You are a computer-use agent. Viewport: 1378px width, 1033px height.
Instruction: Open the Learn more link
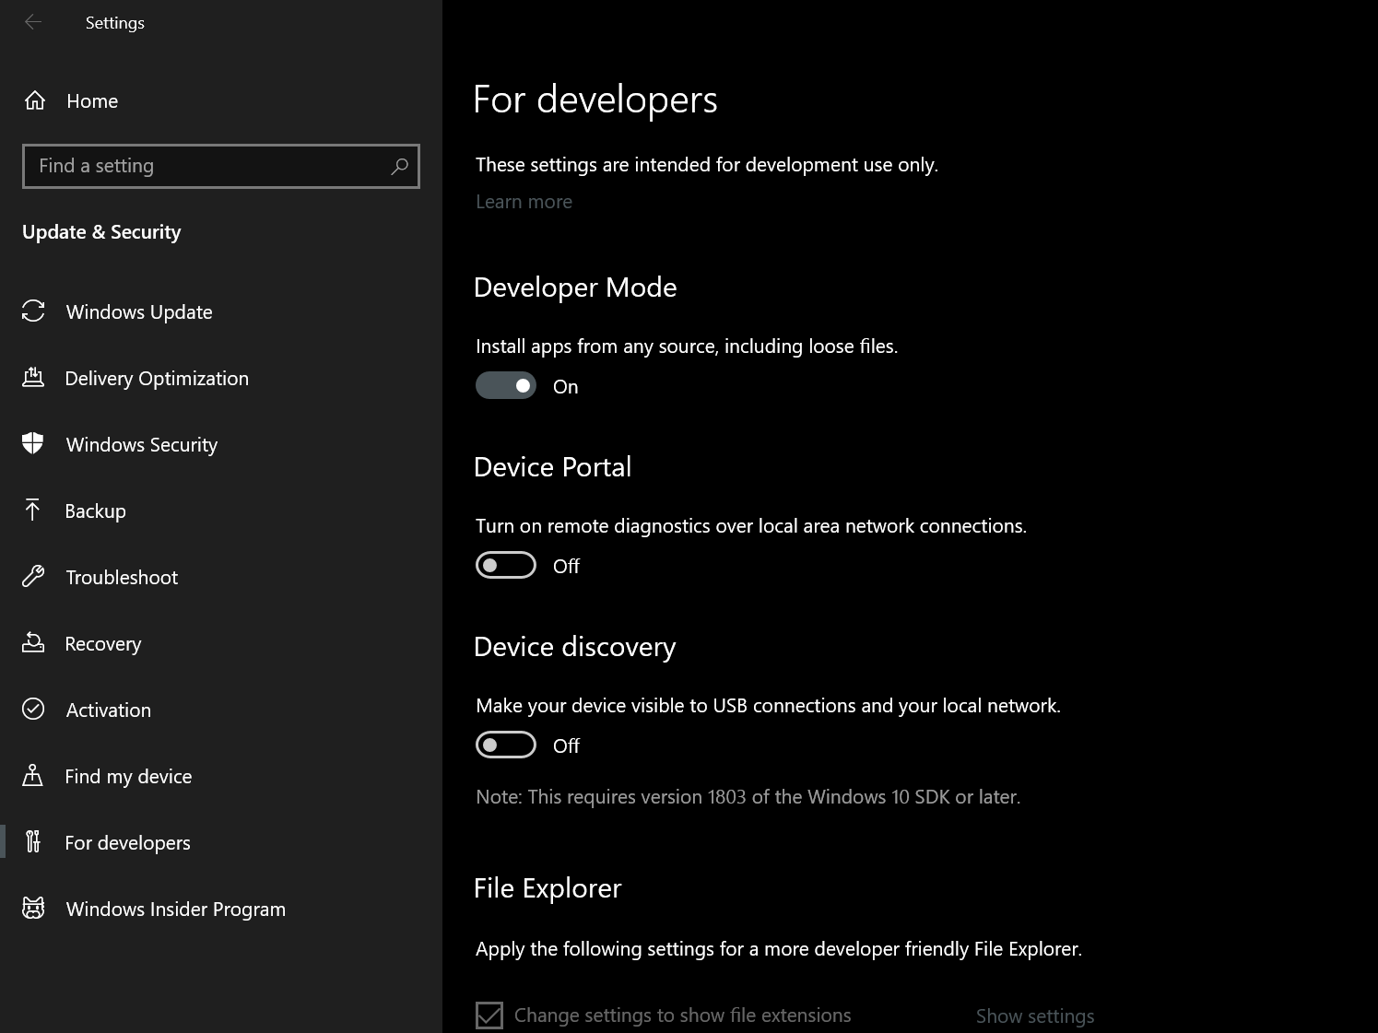(524, 202)
